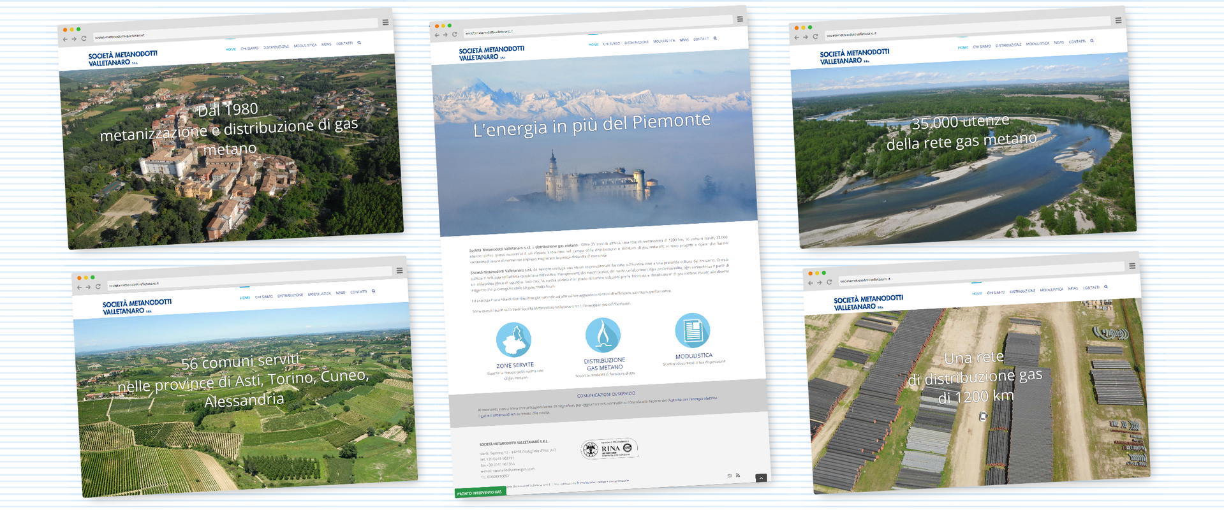Click the Zone Servite map icon

click(x=513, y=340)
